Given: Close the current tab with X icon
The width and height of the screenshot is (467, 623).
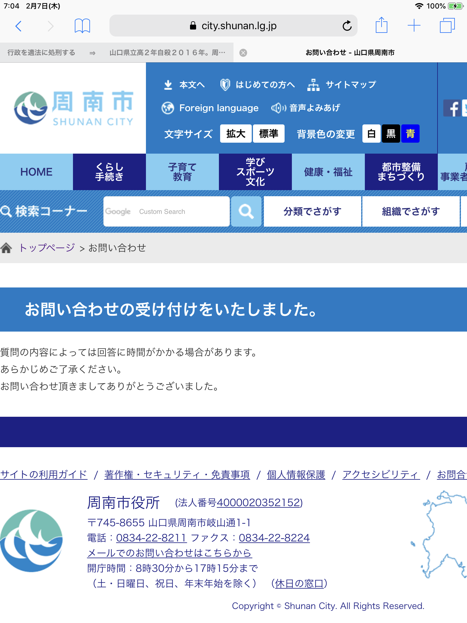Looking at the screenshot, I should pos(243,53).
